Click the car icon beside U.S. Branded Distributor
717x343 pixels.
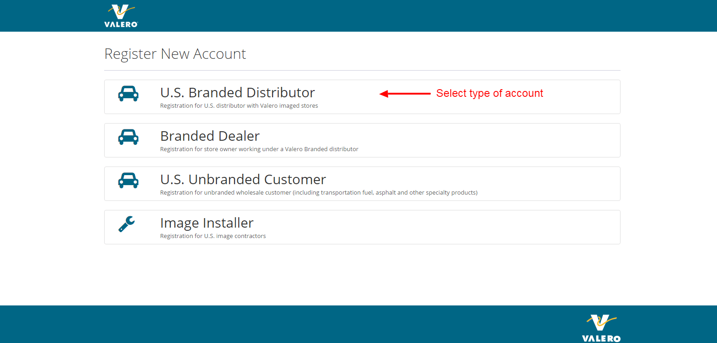(128, 93)
